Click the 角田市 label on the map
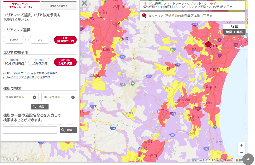This screenshot has height=165, width=255. (193, 117)
